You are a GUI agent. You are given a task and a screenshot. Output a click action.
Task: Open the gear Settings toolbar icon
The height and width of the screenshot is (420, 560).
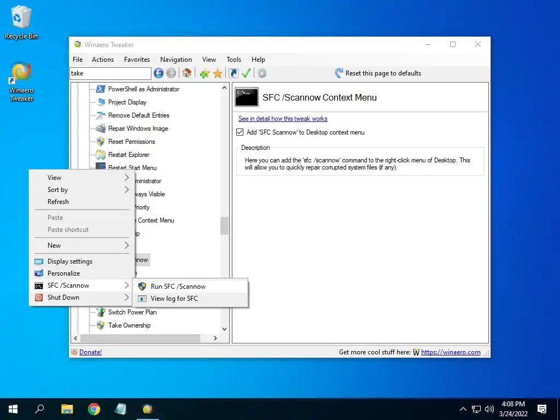pyautogui.click(x=262, y=73)
